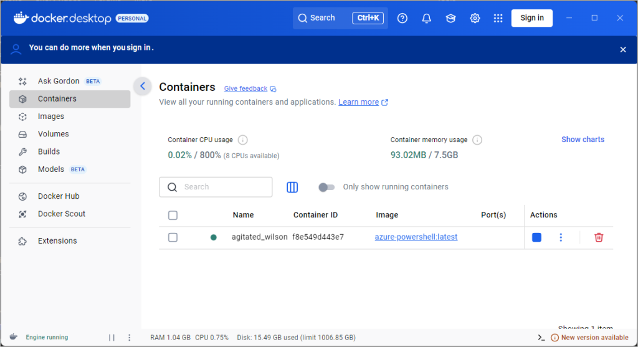Click the Models box icon in sidebar

point(23,169)
